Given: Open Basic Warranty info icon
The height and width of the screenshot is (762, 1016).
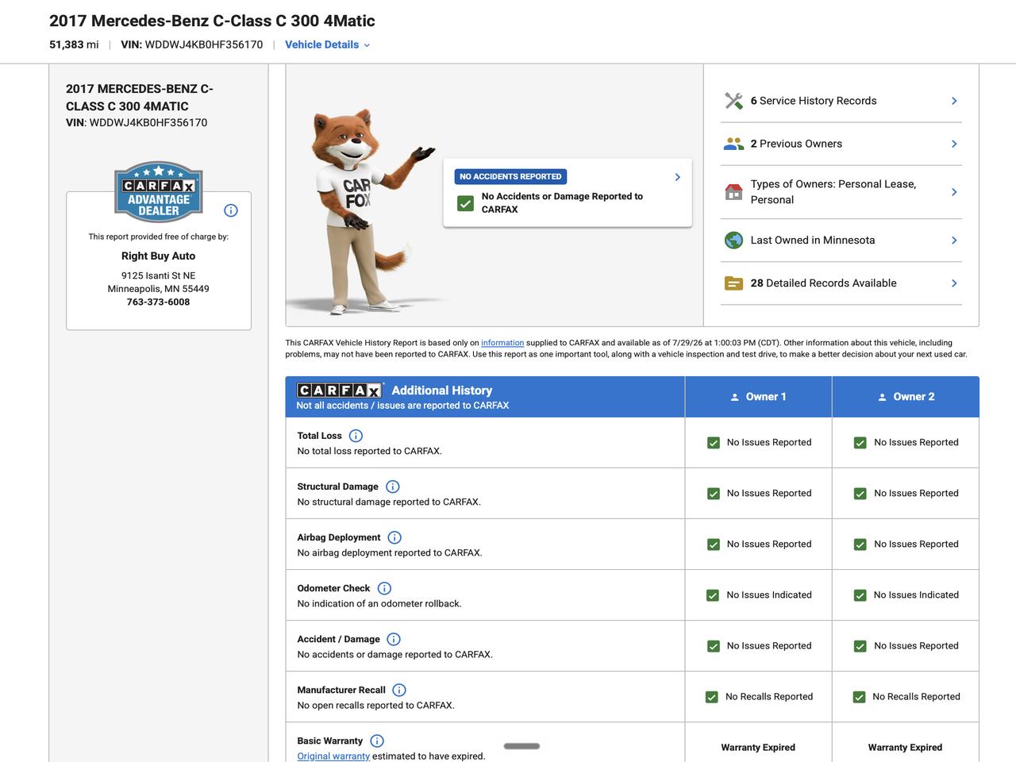Looking at the screenshot, I should (377, 741).
